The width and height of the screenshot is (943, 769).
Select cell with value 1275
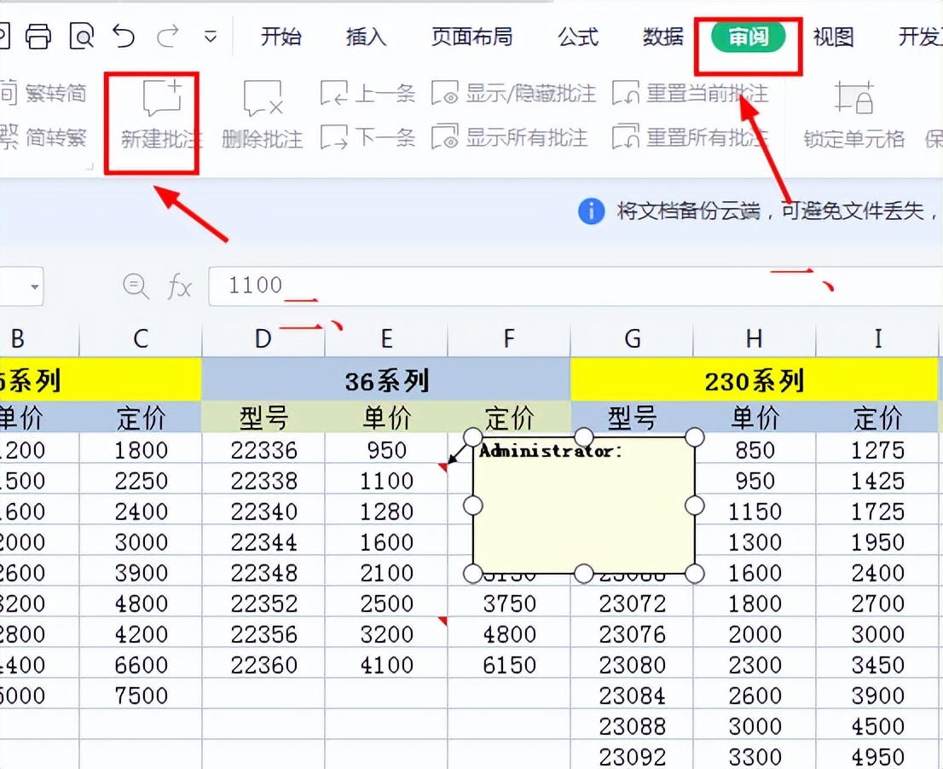coord(877,450)
